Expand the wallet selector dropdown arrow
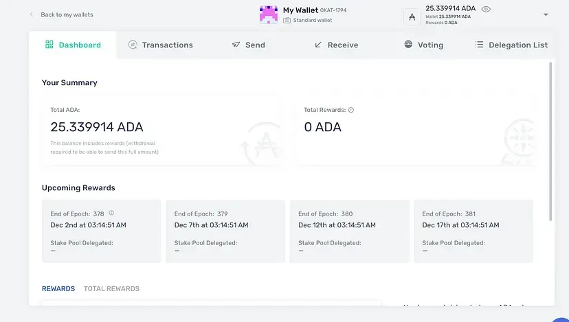Viewport: 569px width, 322px height. click(546, 14)
